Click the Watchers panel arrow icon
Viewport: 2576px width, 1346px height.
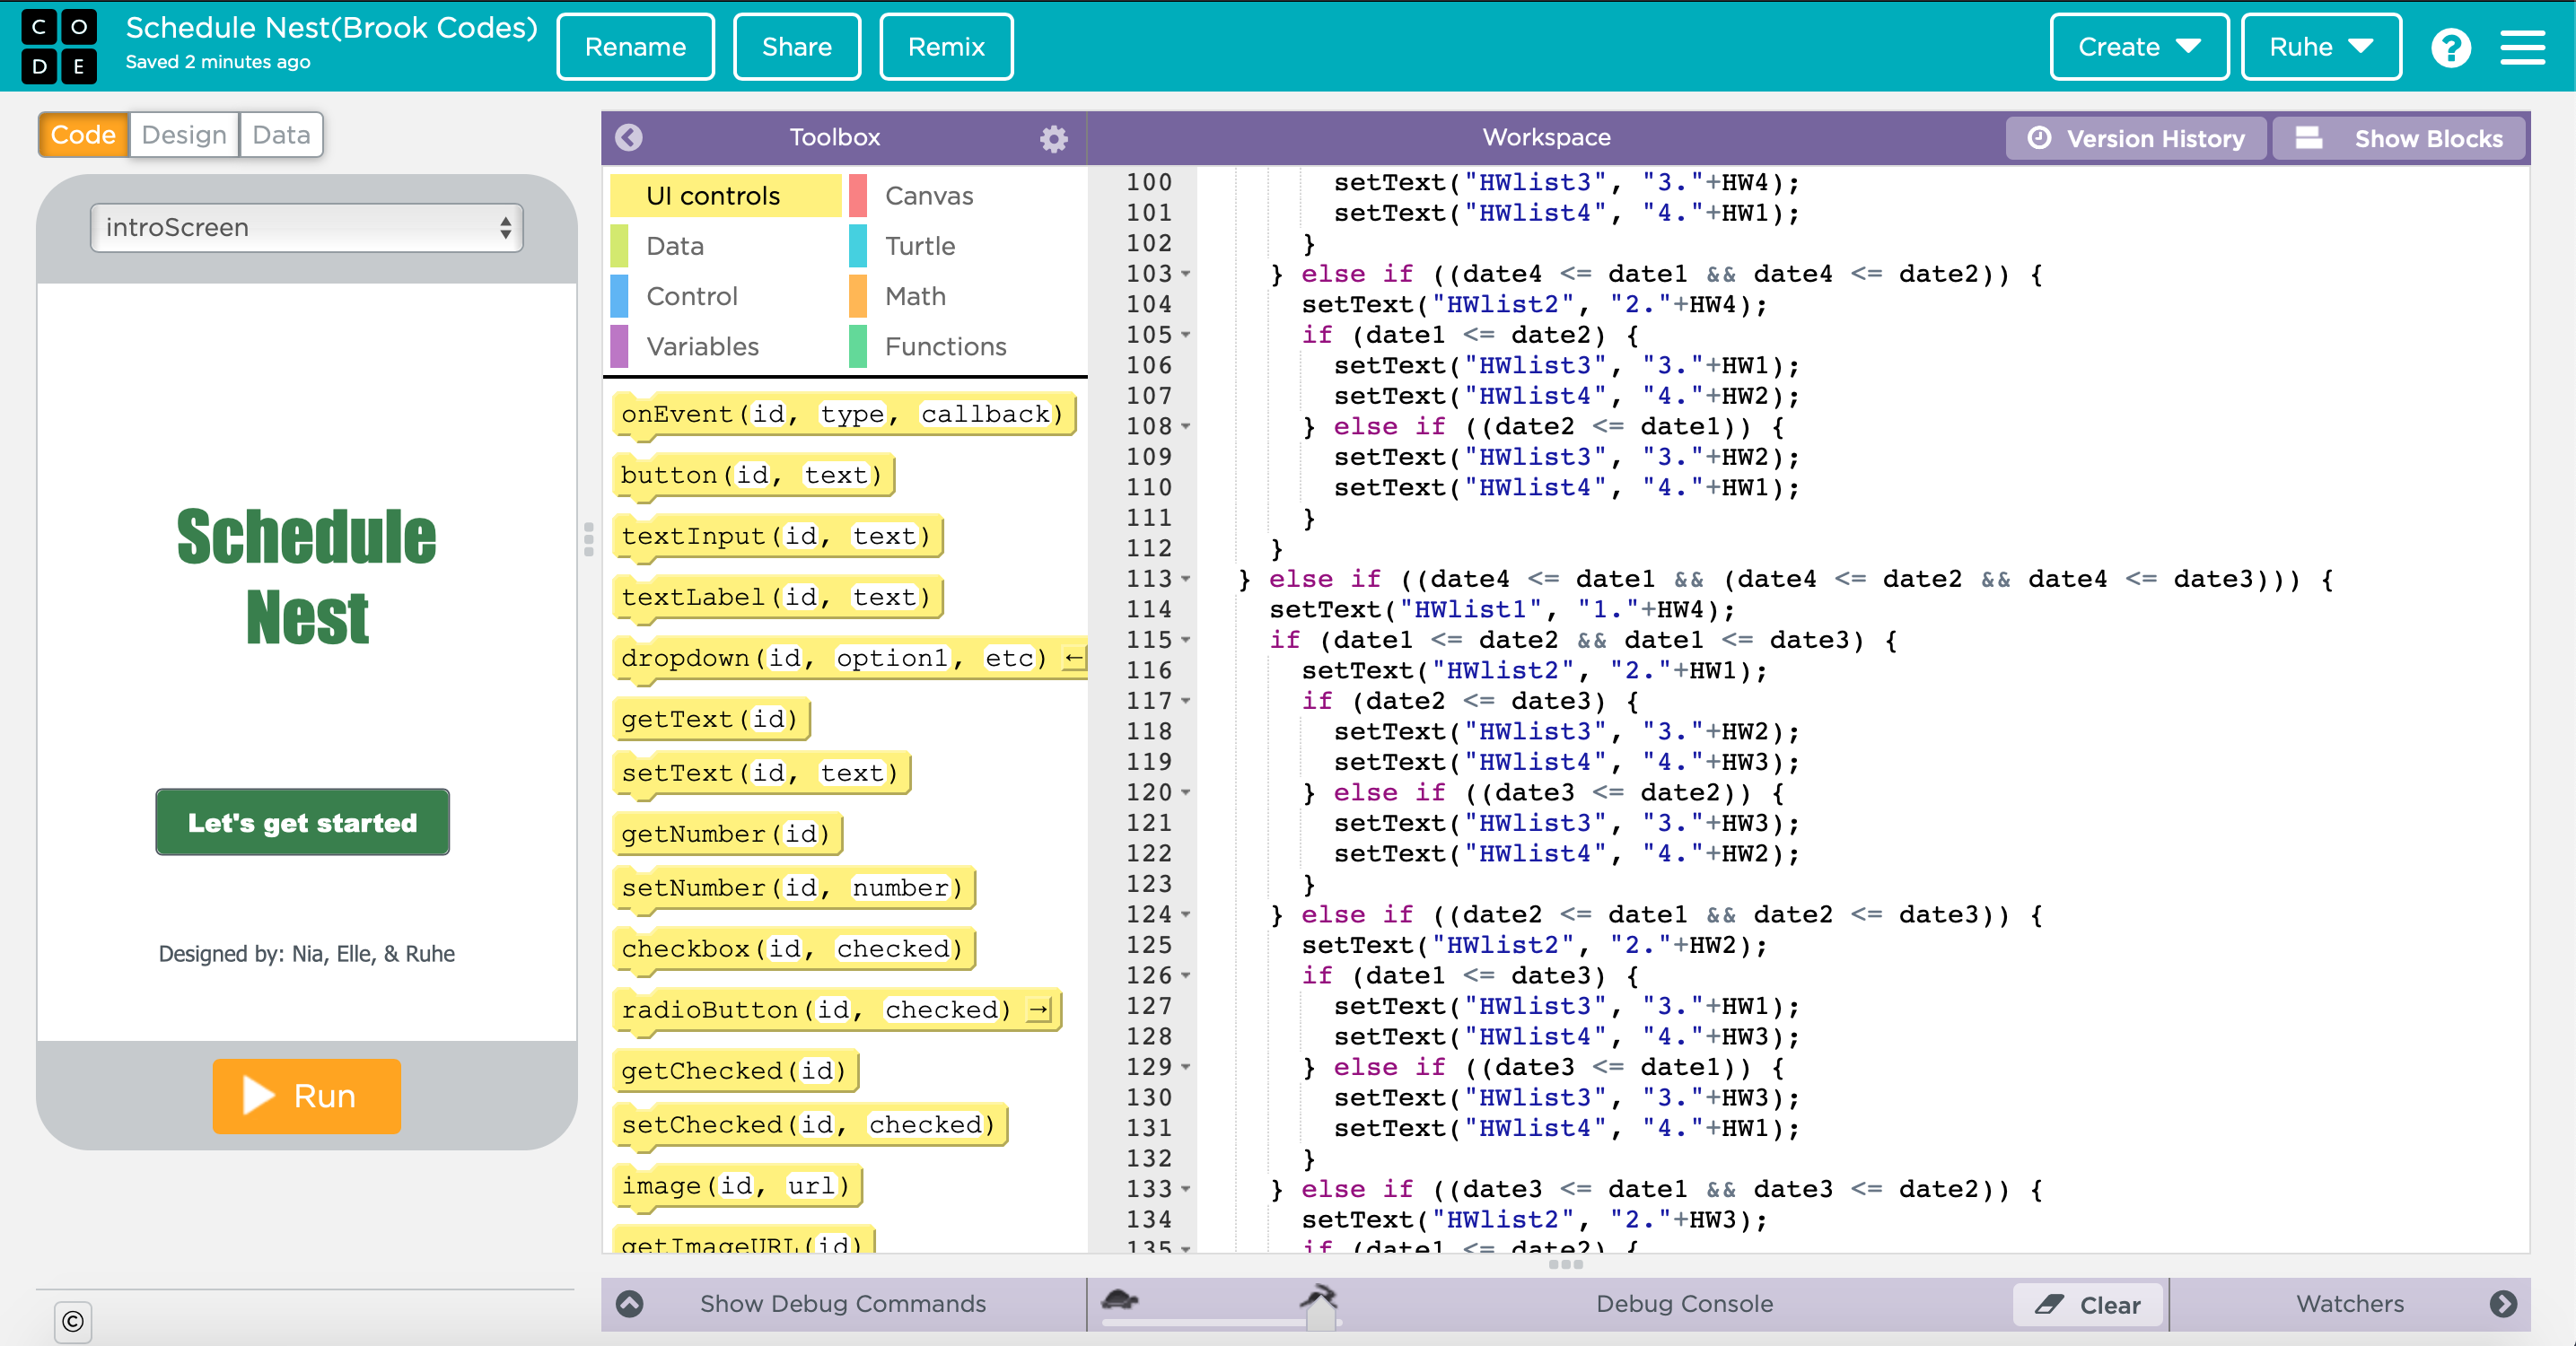tap(2503, 1303)
